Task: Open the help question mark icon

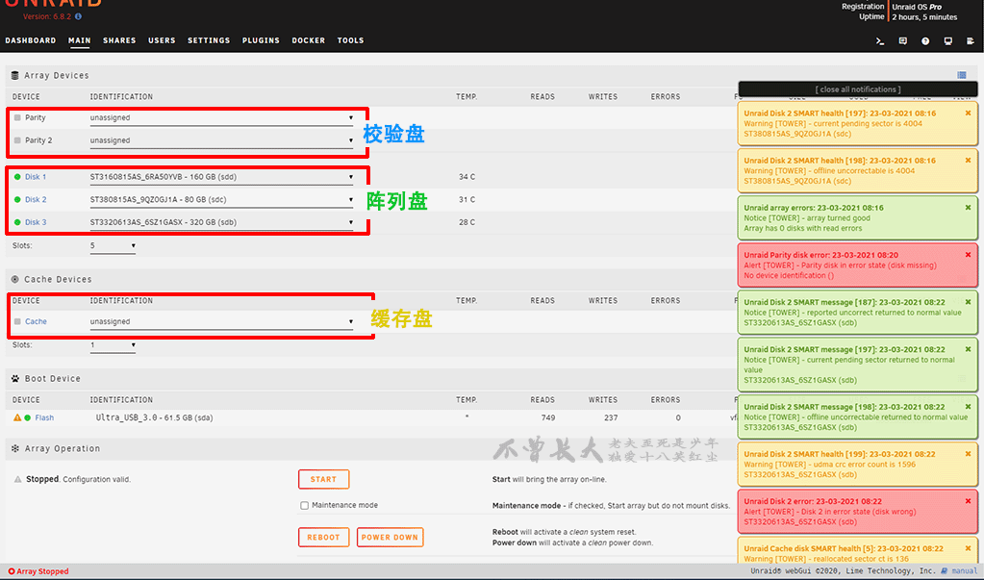Action: click(925, 40)
